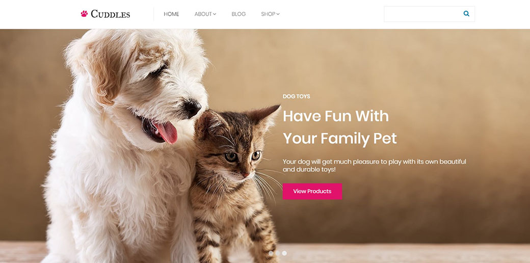Click the magnifying glass search icon
530x263 pixels.
(466, 14)
